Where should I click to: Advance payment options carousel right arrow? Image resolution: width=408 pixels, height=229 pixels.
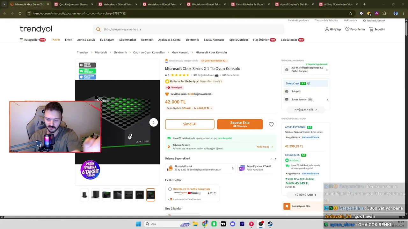point(275,159)
